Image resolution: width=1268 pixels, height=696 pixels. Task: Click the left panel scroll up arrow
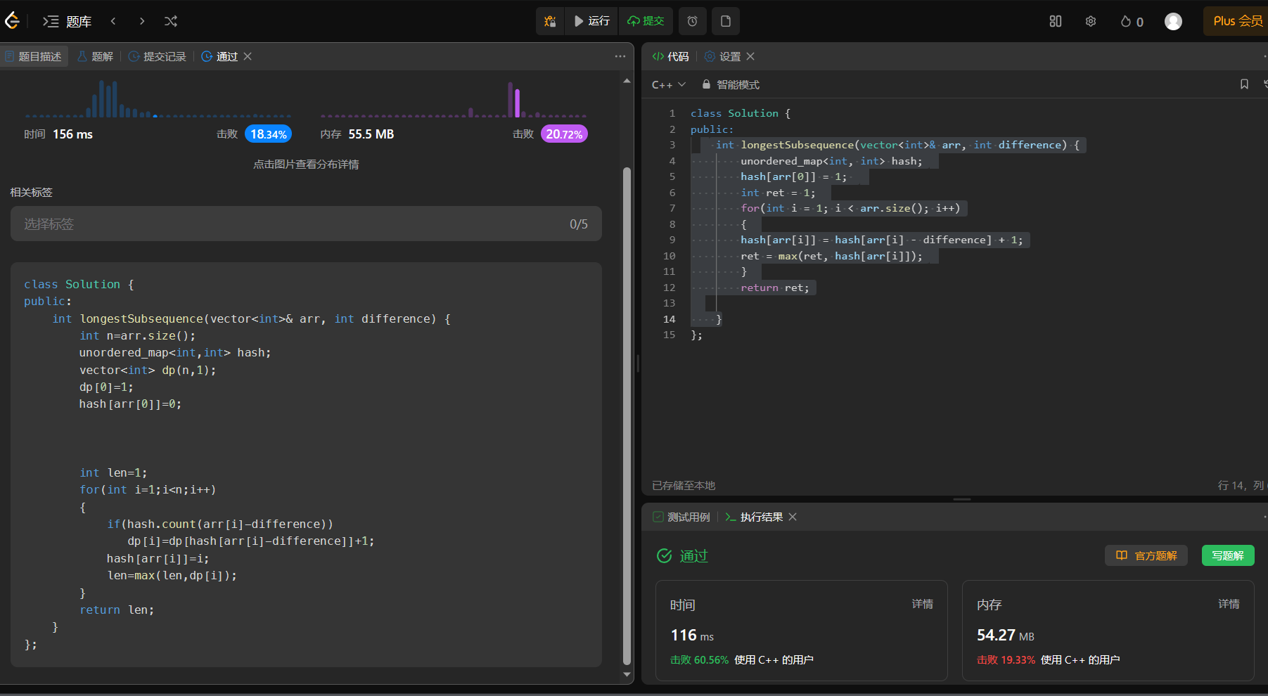627,82
